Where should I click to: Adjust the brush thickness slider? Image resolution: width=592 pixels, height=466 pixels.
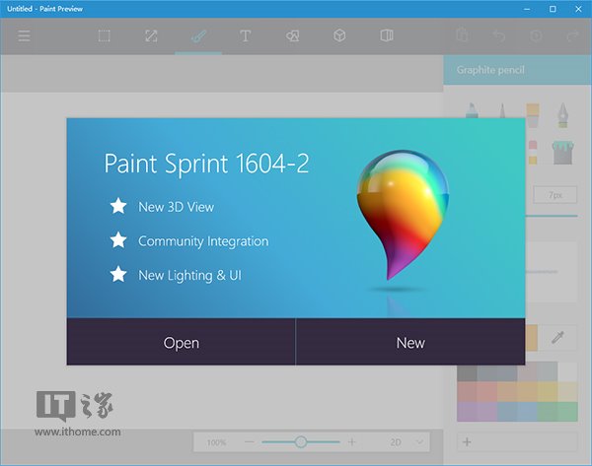(552, 216)
